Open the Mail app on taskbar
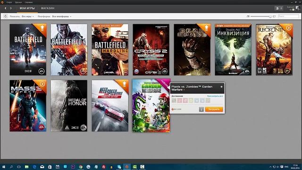Viewport: 302px width, 170px height. 42,167
